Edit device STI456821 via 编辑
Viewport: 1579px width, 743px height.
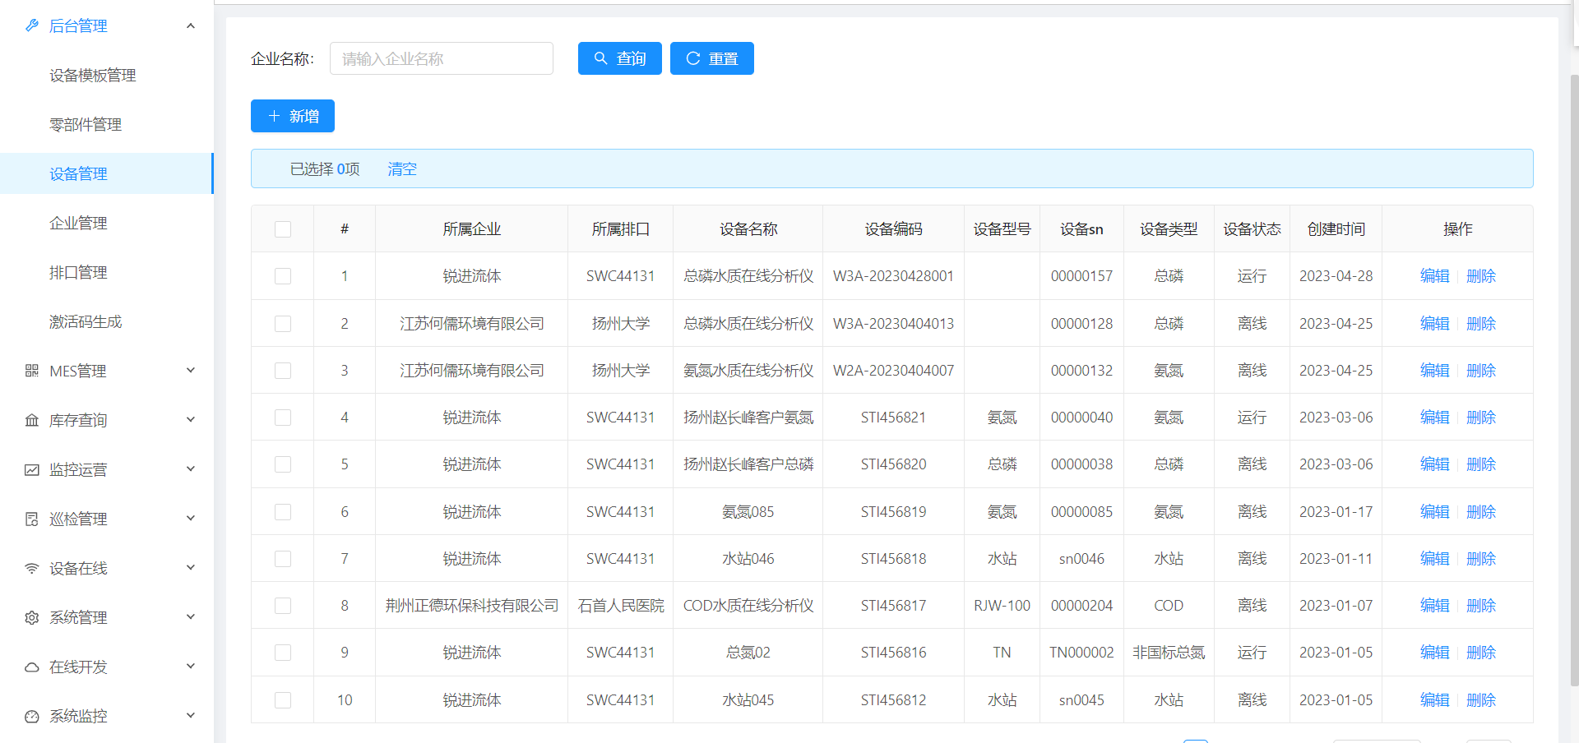[1435, 418]
